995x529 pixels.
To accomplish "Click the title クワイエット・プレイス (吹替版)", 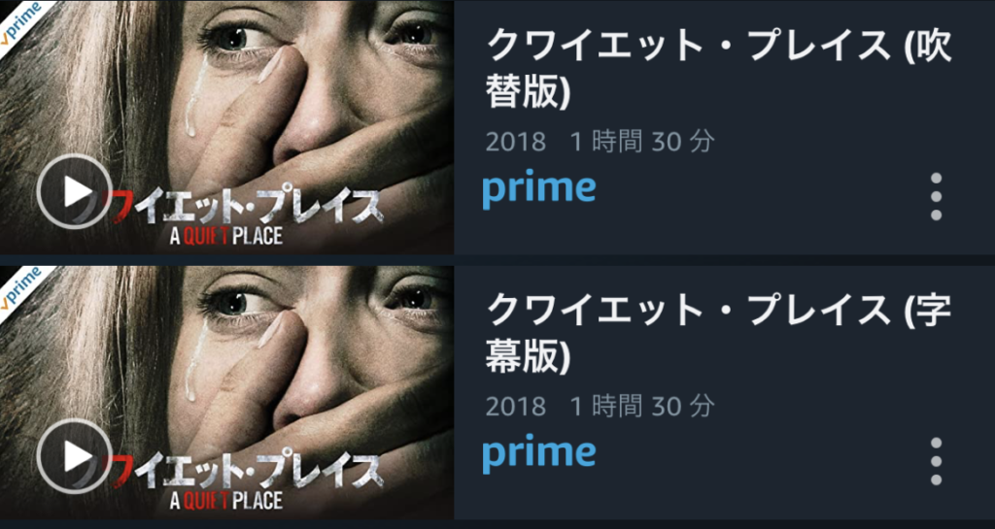I will point(719,68).
